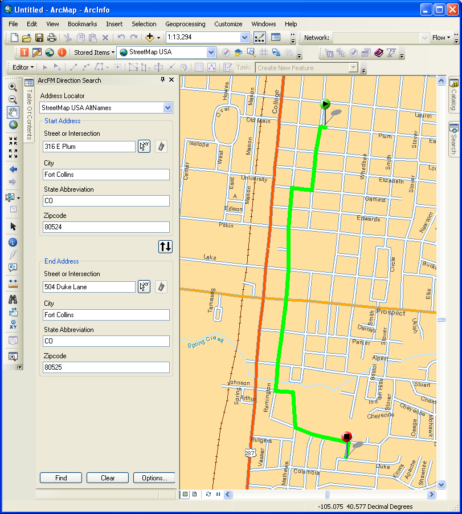
Task: Open the Customize menu
Action: (228, 24)
